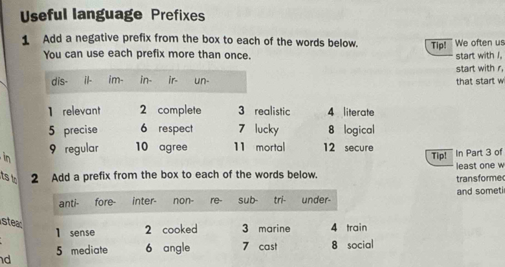
Task: Click the word 'relevant'
Action: click(82, 111)
